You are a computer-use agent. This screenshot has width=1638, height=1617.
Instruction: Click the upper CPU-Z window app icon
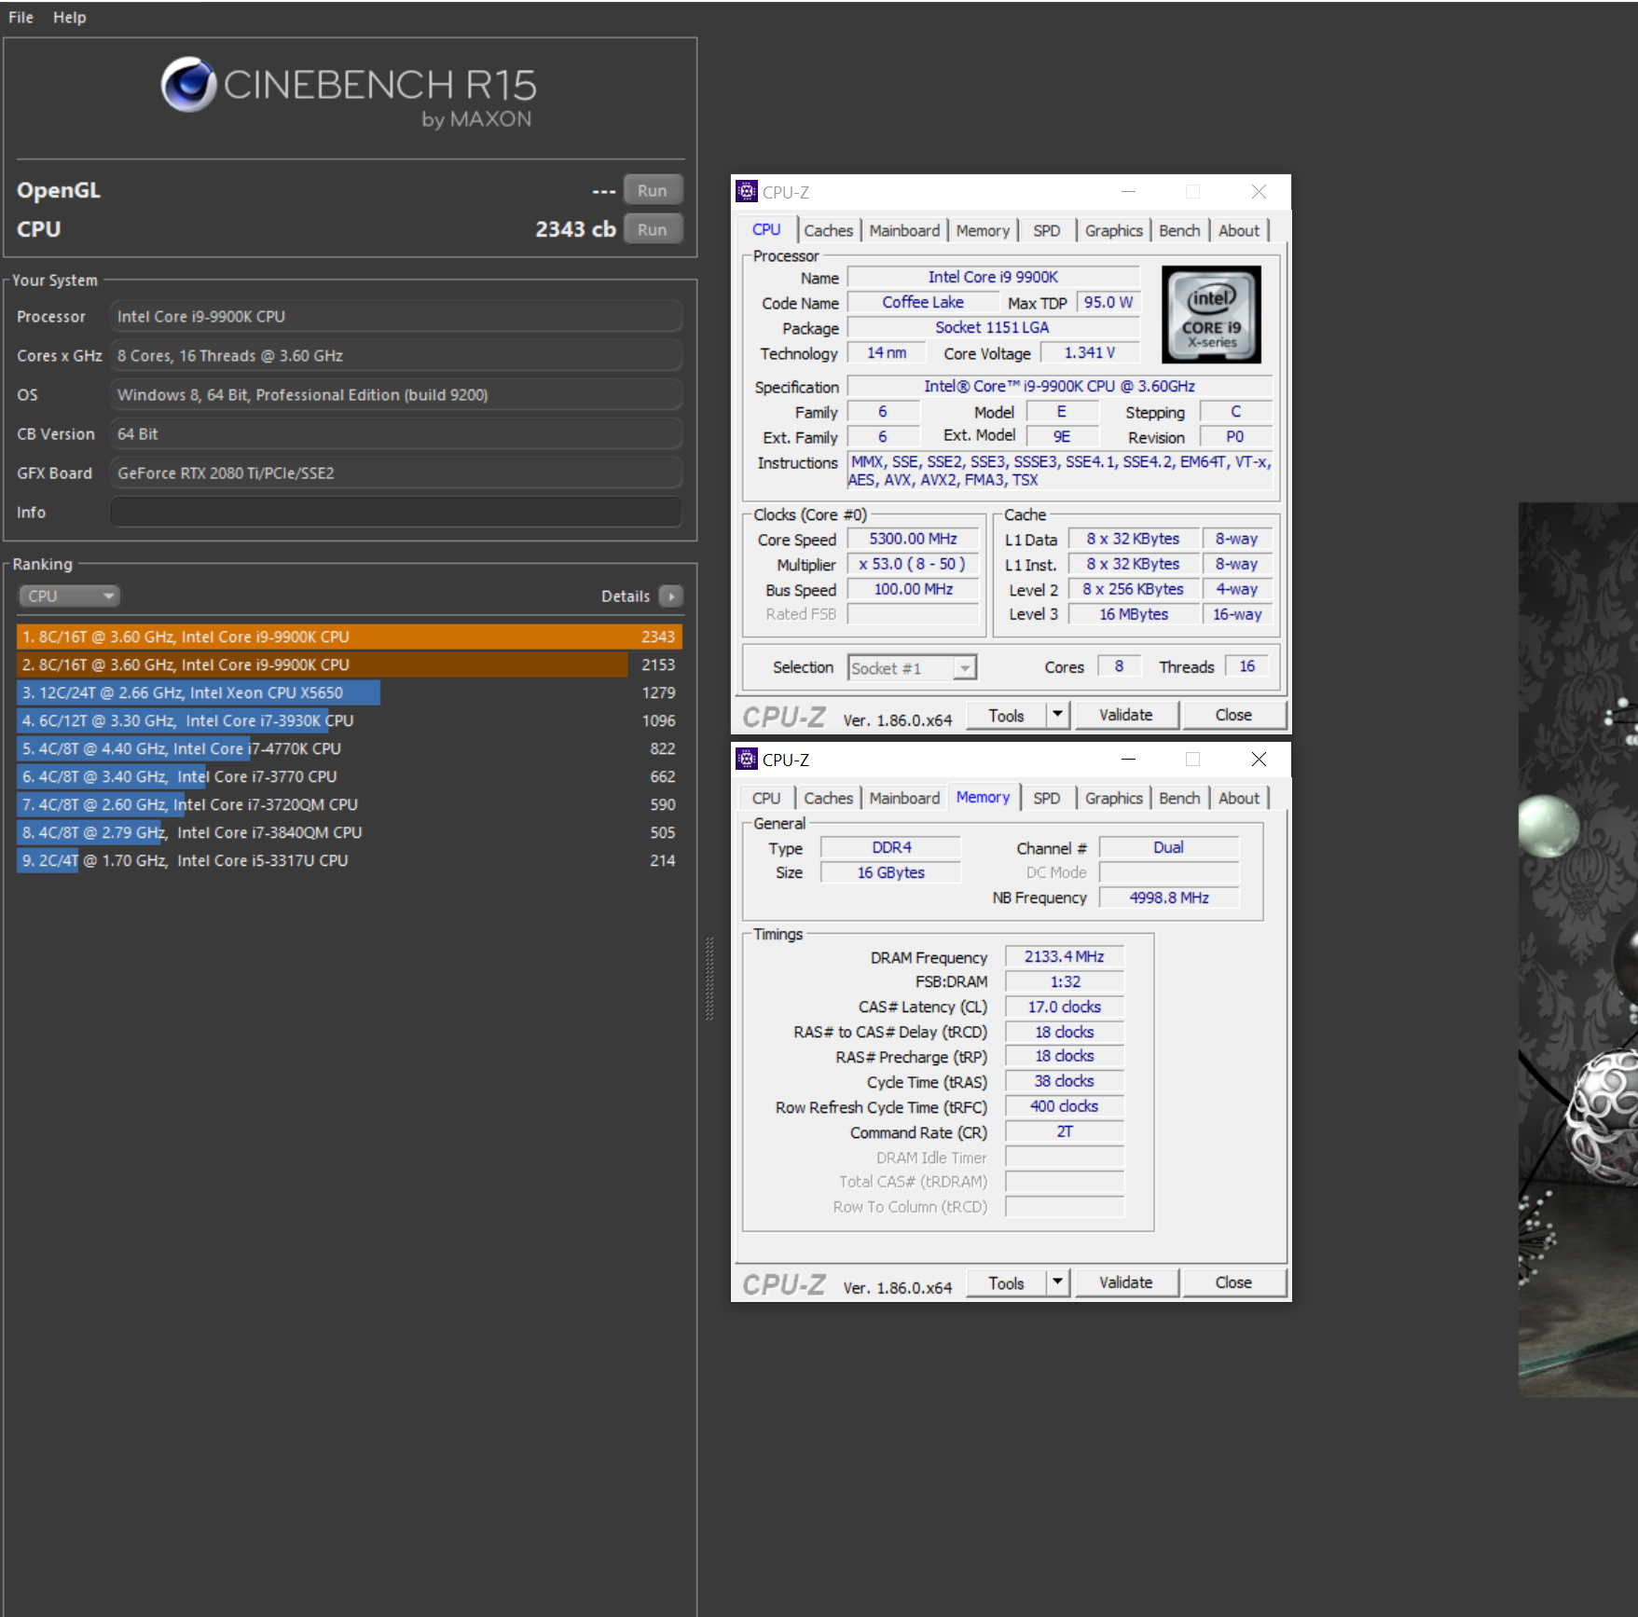(x=747, y=191)
